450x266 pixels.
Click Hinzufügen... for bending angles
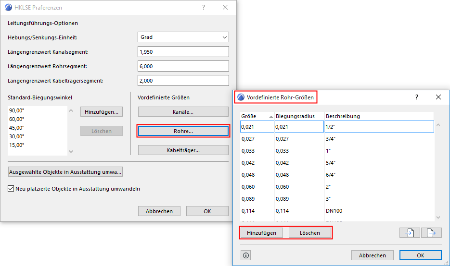101,112
